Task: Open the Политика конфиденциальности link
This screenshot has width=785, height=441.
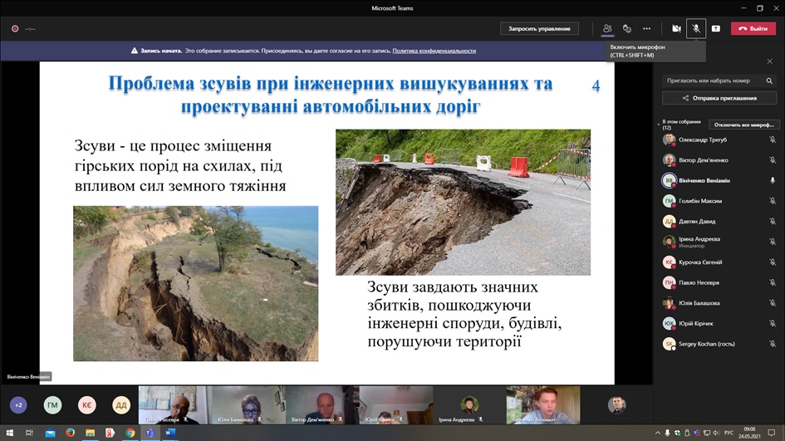Action: (x=434, y=51)
